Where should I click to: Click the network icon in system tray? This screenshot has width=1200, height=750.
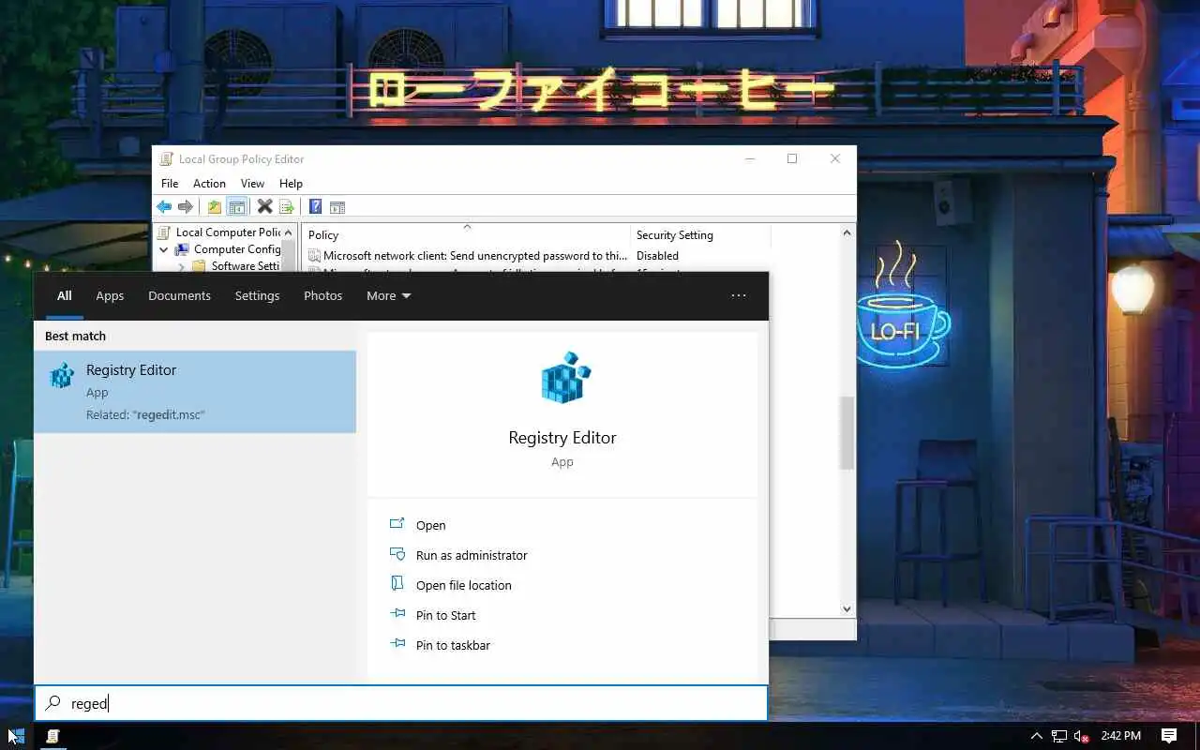click(1059, 736)
